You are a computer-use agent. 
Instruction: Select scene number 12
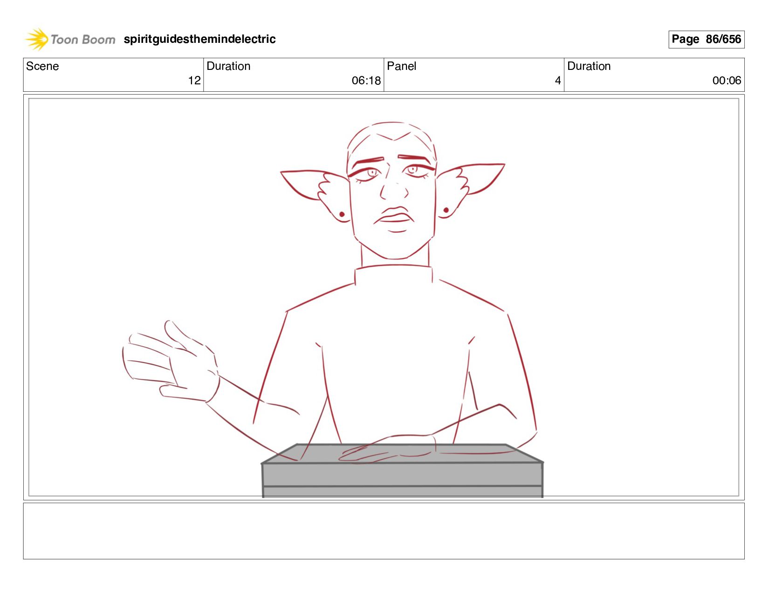tap(194, 81)
